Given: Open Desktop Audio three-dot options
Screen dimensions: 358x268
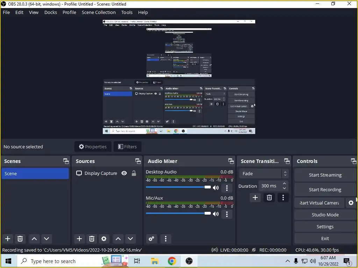Looking at the screenshot, I should point(227,188).
